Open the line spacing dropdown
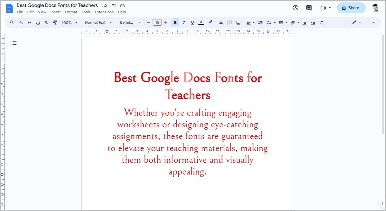 tap(260, 22)
